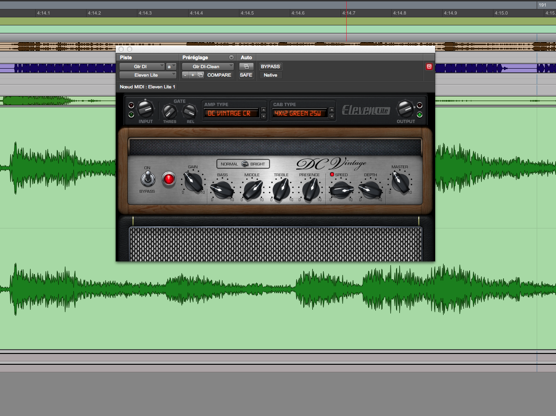Open the Gtr DI track selector dropdown

[x=142, y=67]
